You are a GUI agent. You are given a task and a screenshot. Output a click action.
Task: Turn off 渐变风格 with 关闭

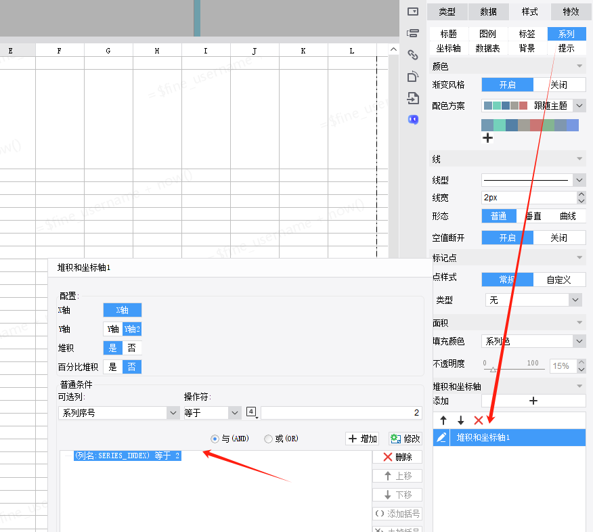pos(558,85)
